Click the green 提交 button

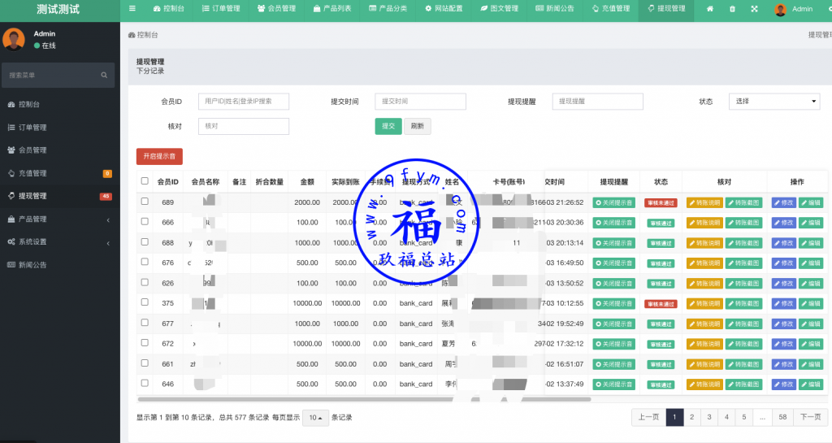click(388, 126)
